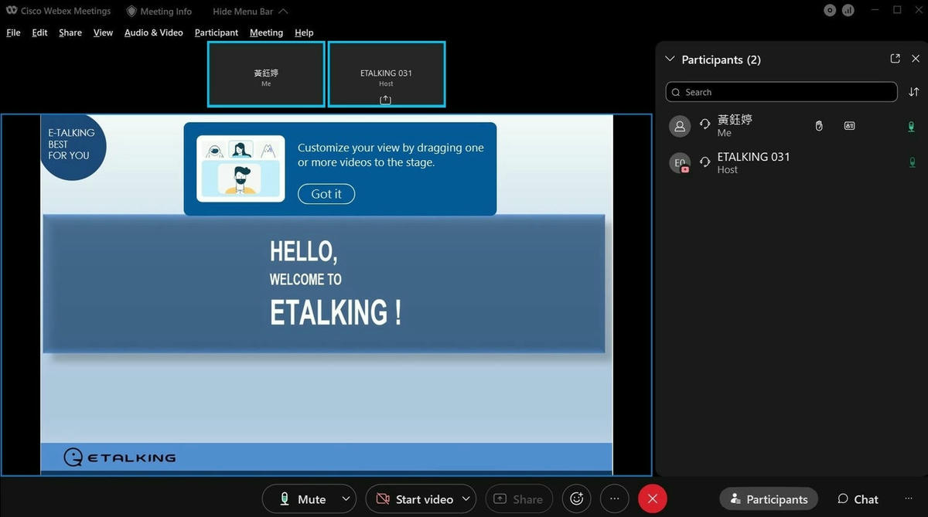Image resolution: width=928 pixels, height=517 pixels.
Task: Open the Share menu in the menu bar
Action: point(70,32)
